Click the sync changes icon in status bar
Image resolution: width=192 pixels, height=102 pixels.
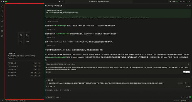(17, 101)
